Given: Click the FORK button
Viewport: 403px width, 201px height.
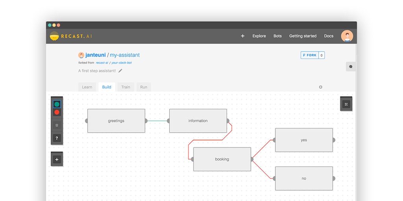Looking at the screenshot, I should point(310,55).
